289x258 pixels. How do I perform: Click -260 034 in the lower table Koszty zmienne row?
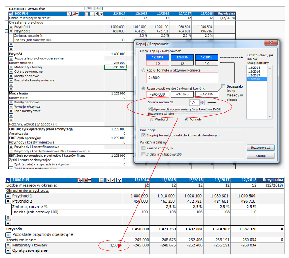point(248,240)
